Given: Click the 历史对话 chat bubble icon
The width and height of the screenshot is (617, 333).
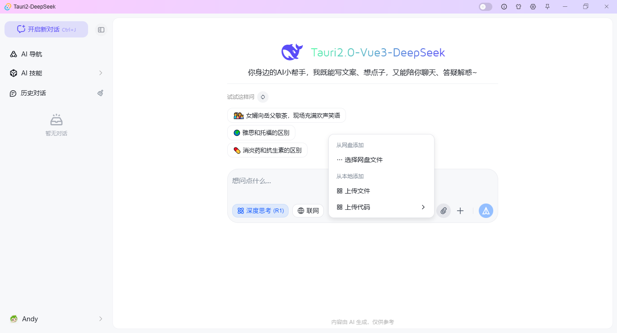Looking at the screenshot, I should tap(13, 93).
